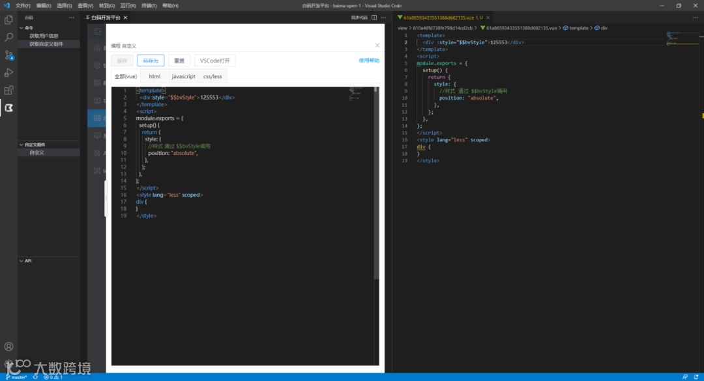Viewport: 704px width, 381px height.
Task: Click the 重置 button
Action: coord(179,61)
